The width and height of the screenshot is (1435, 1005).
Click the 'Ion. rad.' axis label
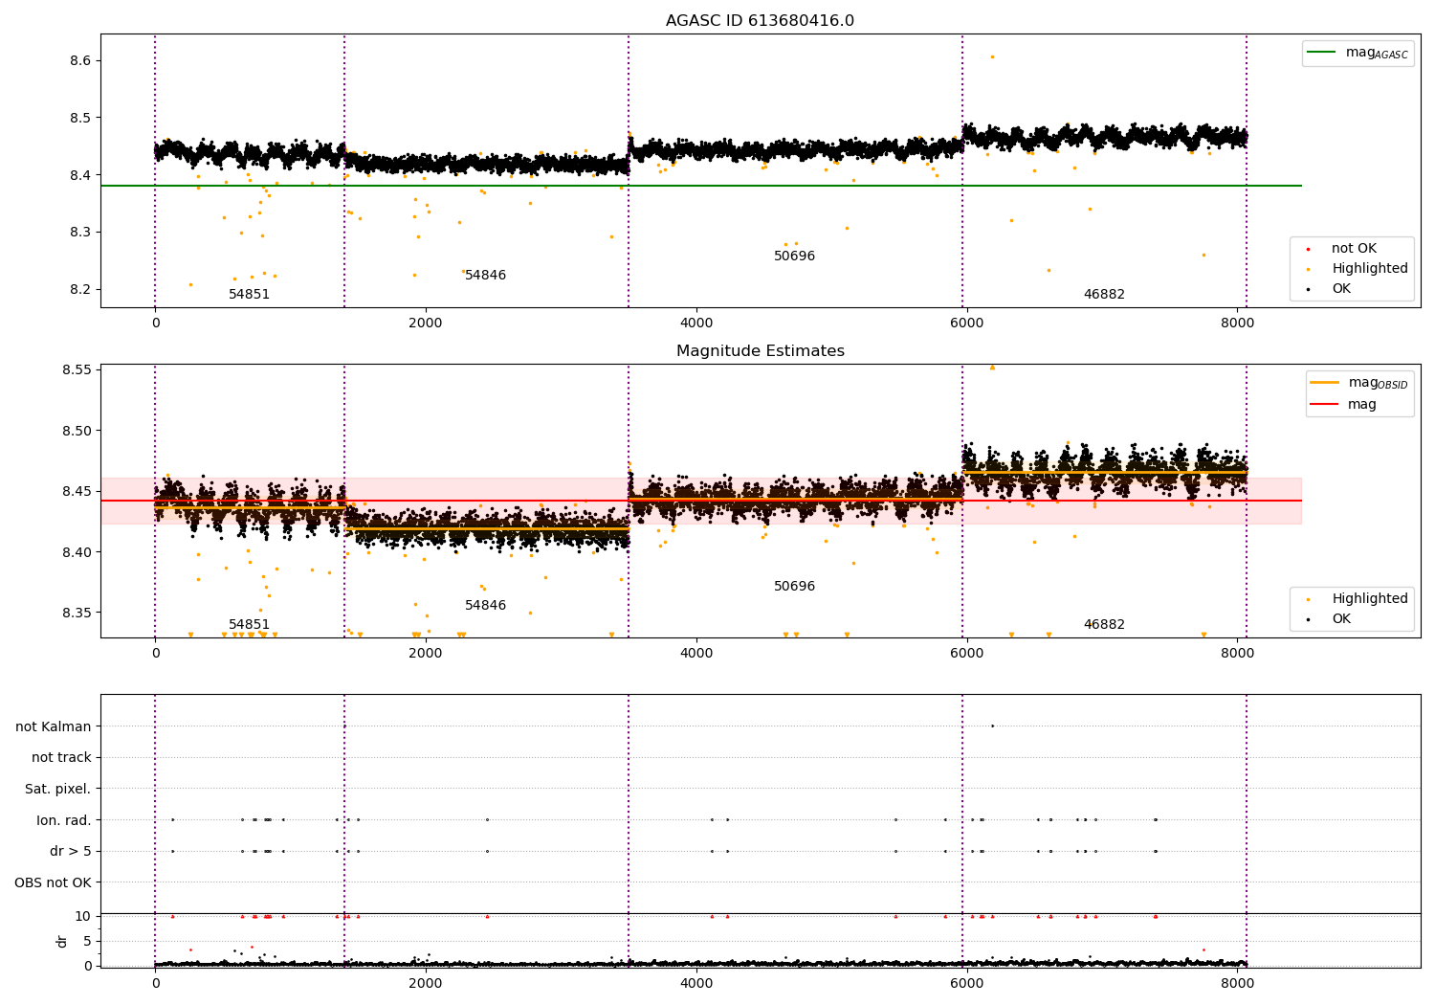64,820
